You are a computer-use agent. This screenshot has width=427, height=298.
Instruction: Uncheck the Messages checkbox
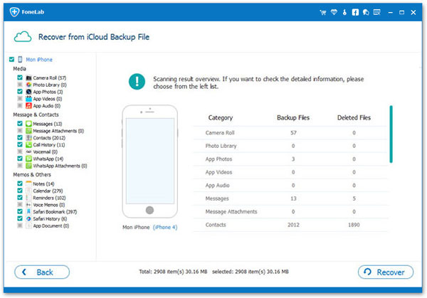pyautogui.click(x=20, y=124)
